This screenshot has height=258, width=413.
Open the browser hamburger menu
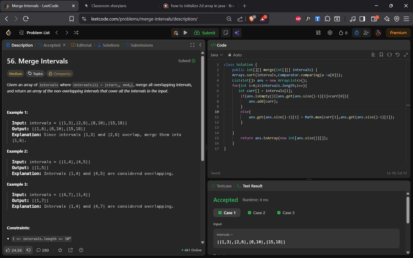(x=406, y=19)
